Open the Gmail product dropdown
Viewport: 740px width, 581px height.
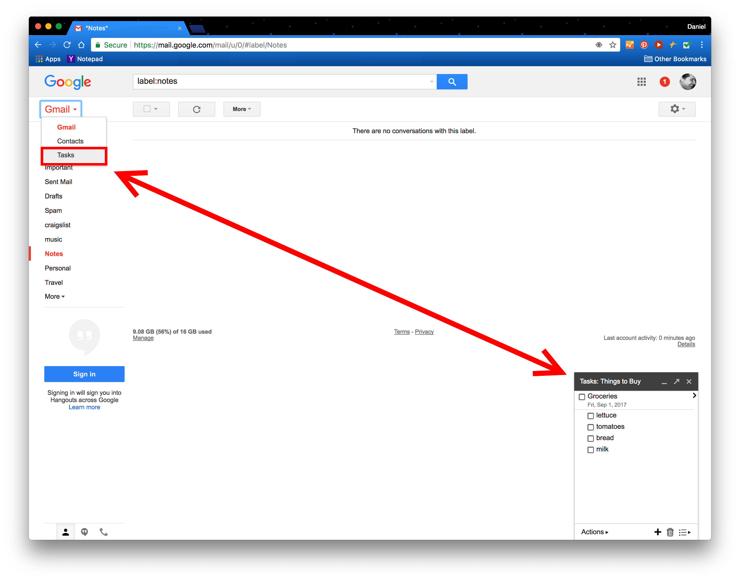61,109
